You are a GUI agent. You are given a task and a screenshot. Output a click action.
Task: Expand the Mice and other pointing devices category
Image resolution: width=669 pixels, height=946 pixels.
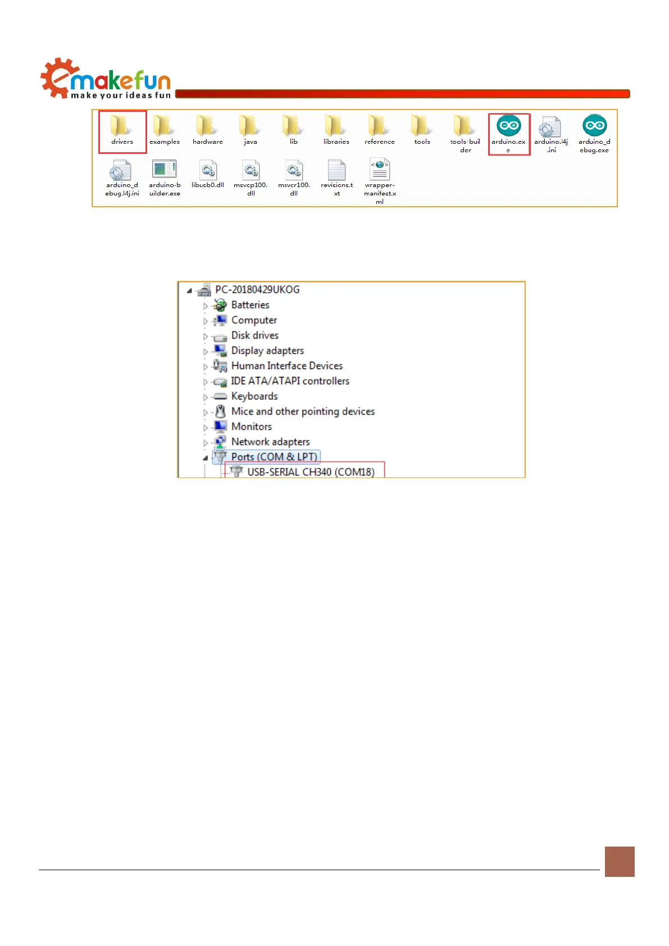point(205,412)
